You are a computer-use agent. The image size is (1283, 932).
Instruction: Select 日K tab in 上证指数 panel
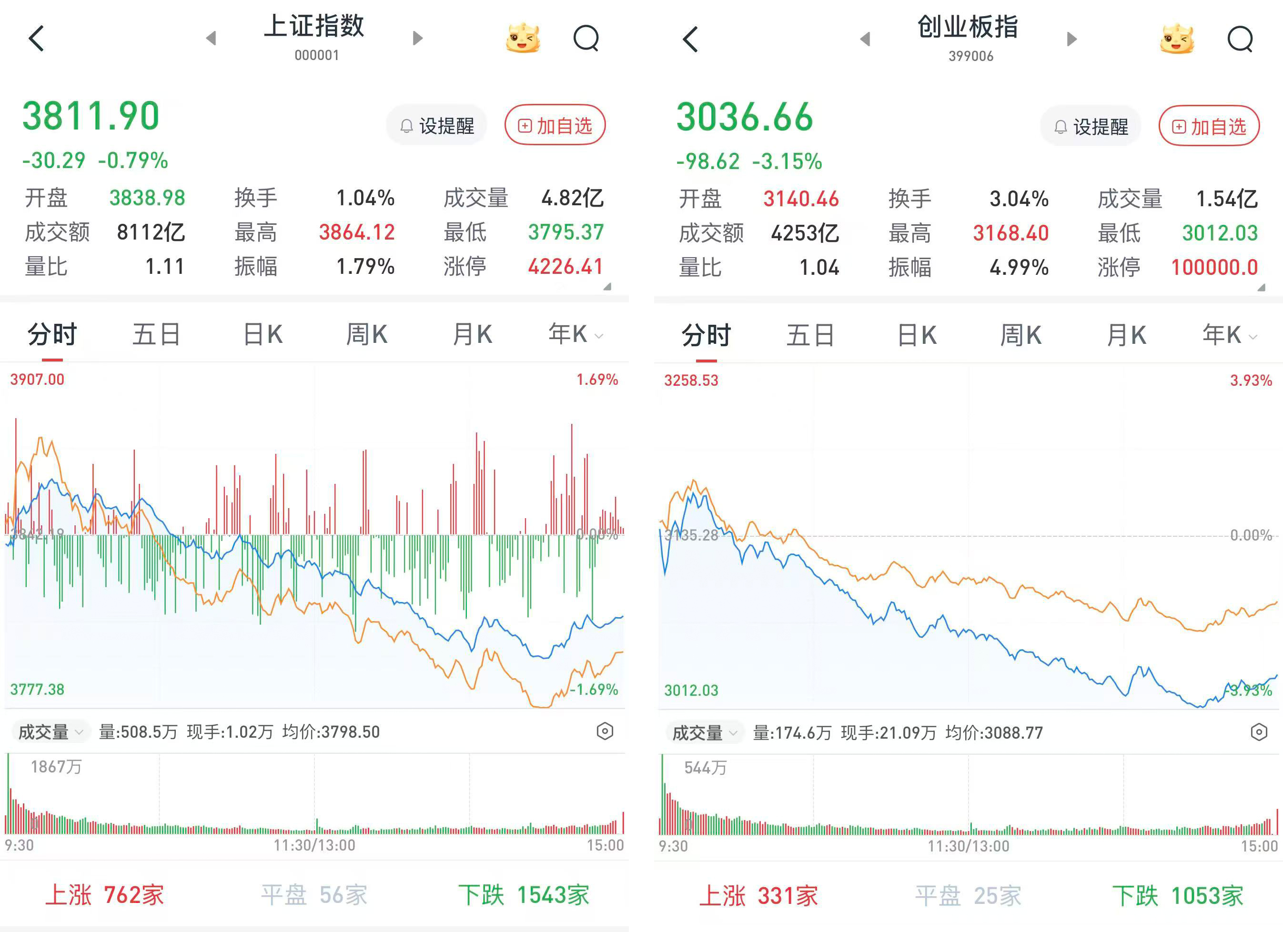pos(263,334)
